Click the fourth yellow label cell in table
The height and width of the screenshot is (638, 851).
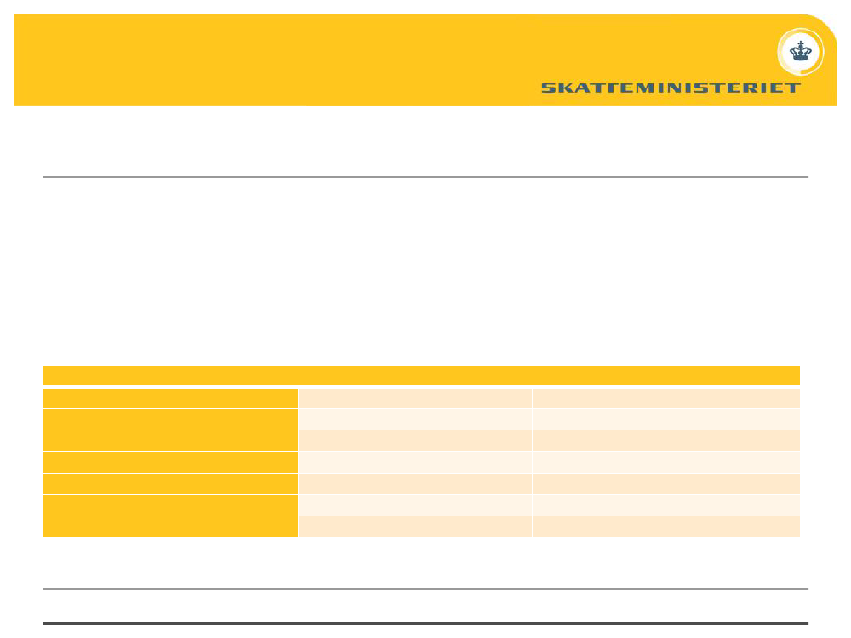(170, 462)
